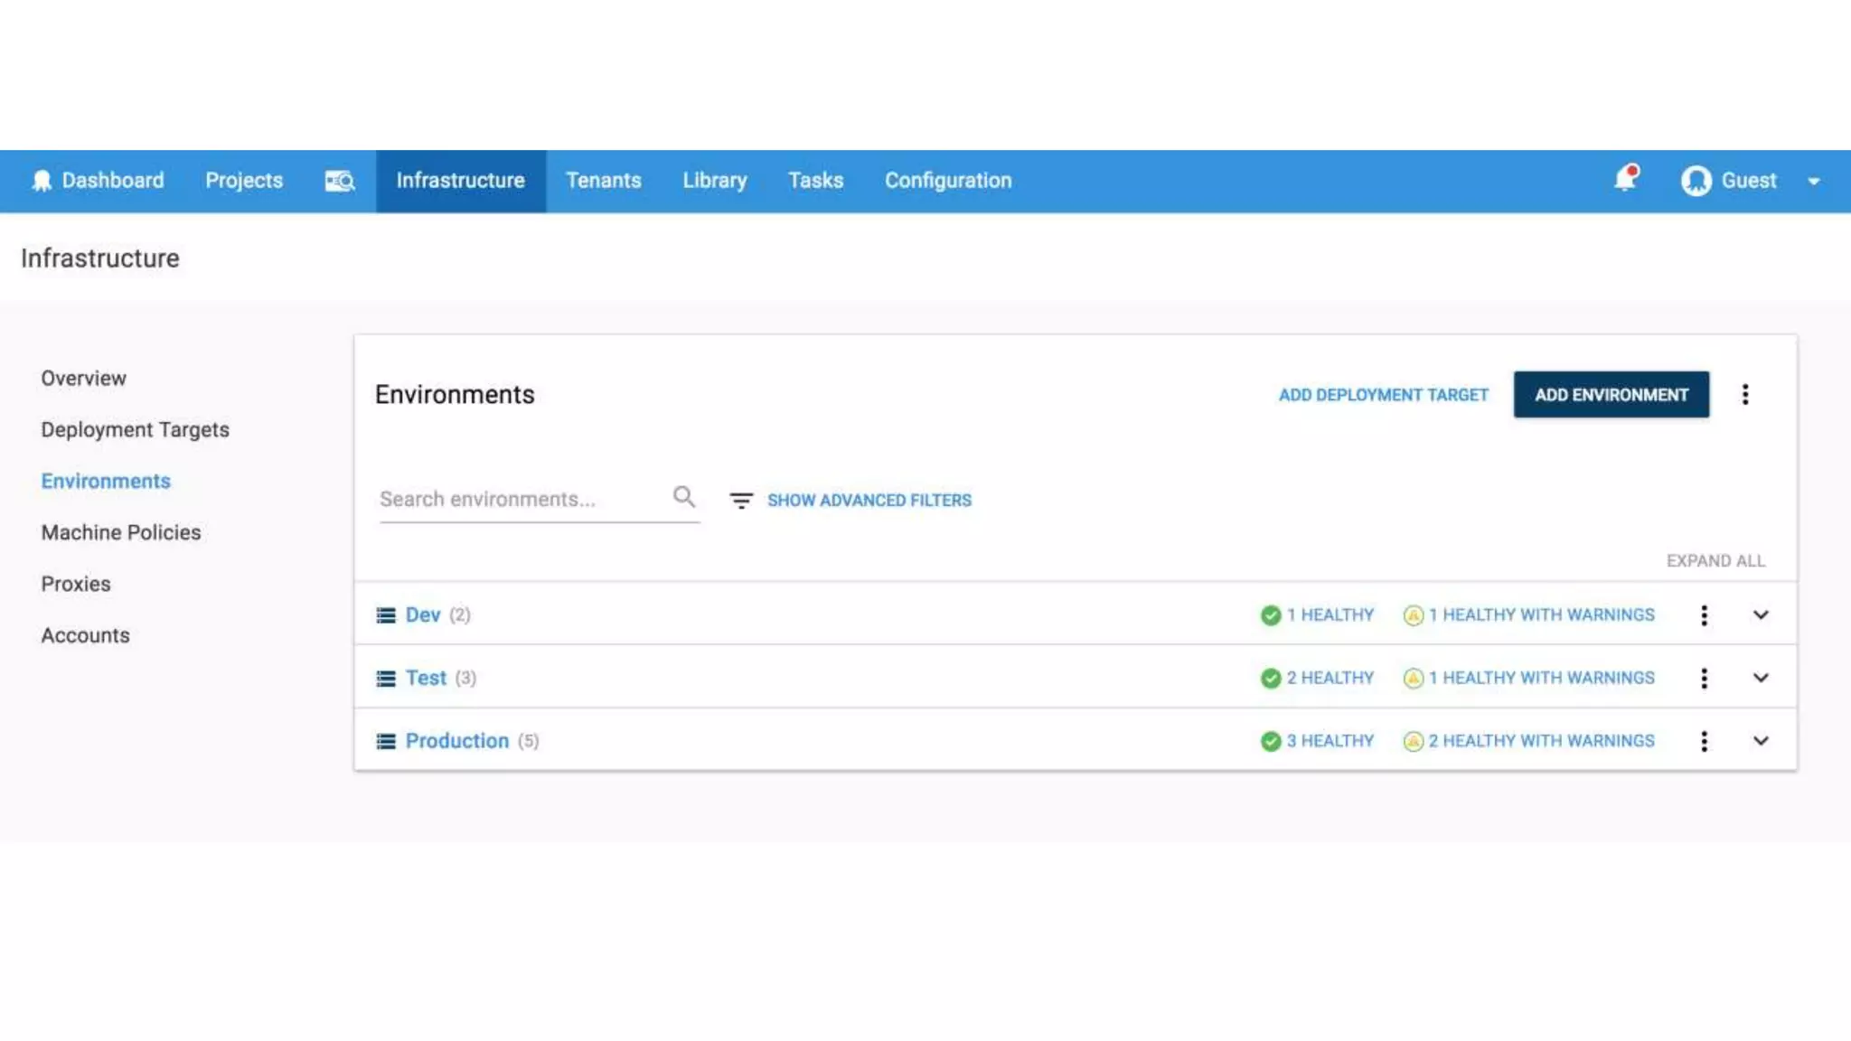Expand the Production environment chevron
The height and width of the screenshot is (1041, 1851).
[1761, 741]
